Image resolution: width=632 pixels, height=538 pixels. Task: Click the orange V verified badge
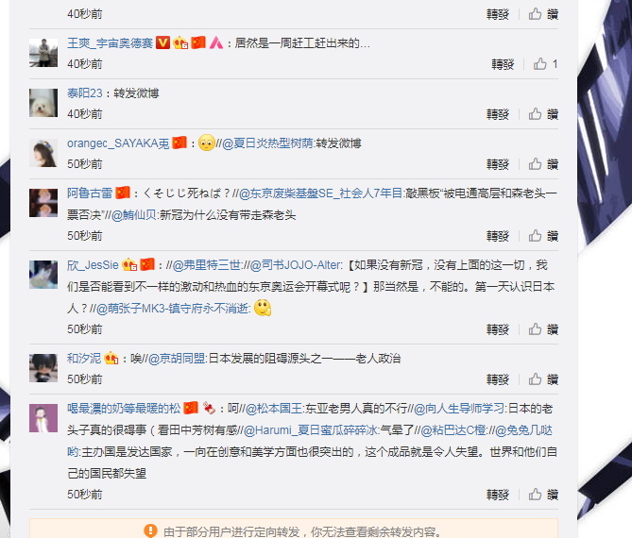(162, 42)
